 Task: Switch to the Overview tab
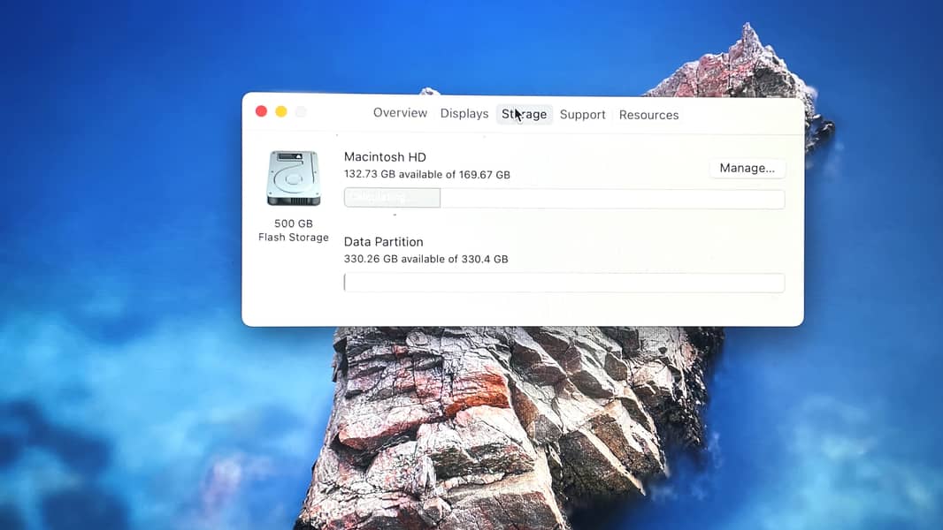pyautogui.click(x=400, y=113)
